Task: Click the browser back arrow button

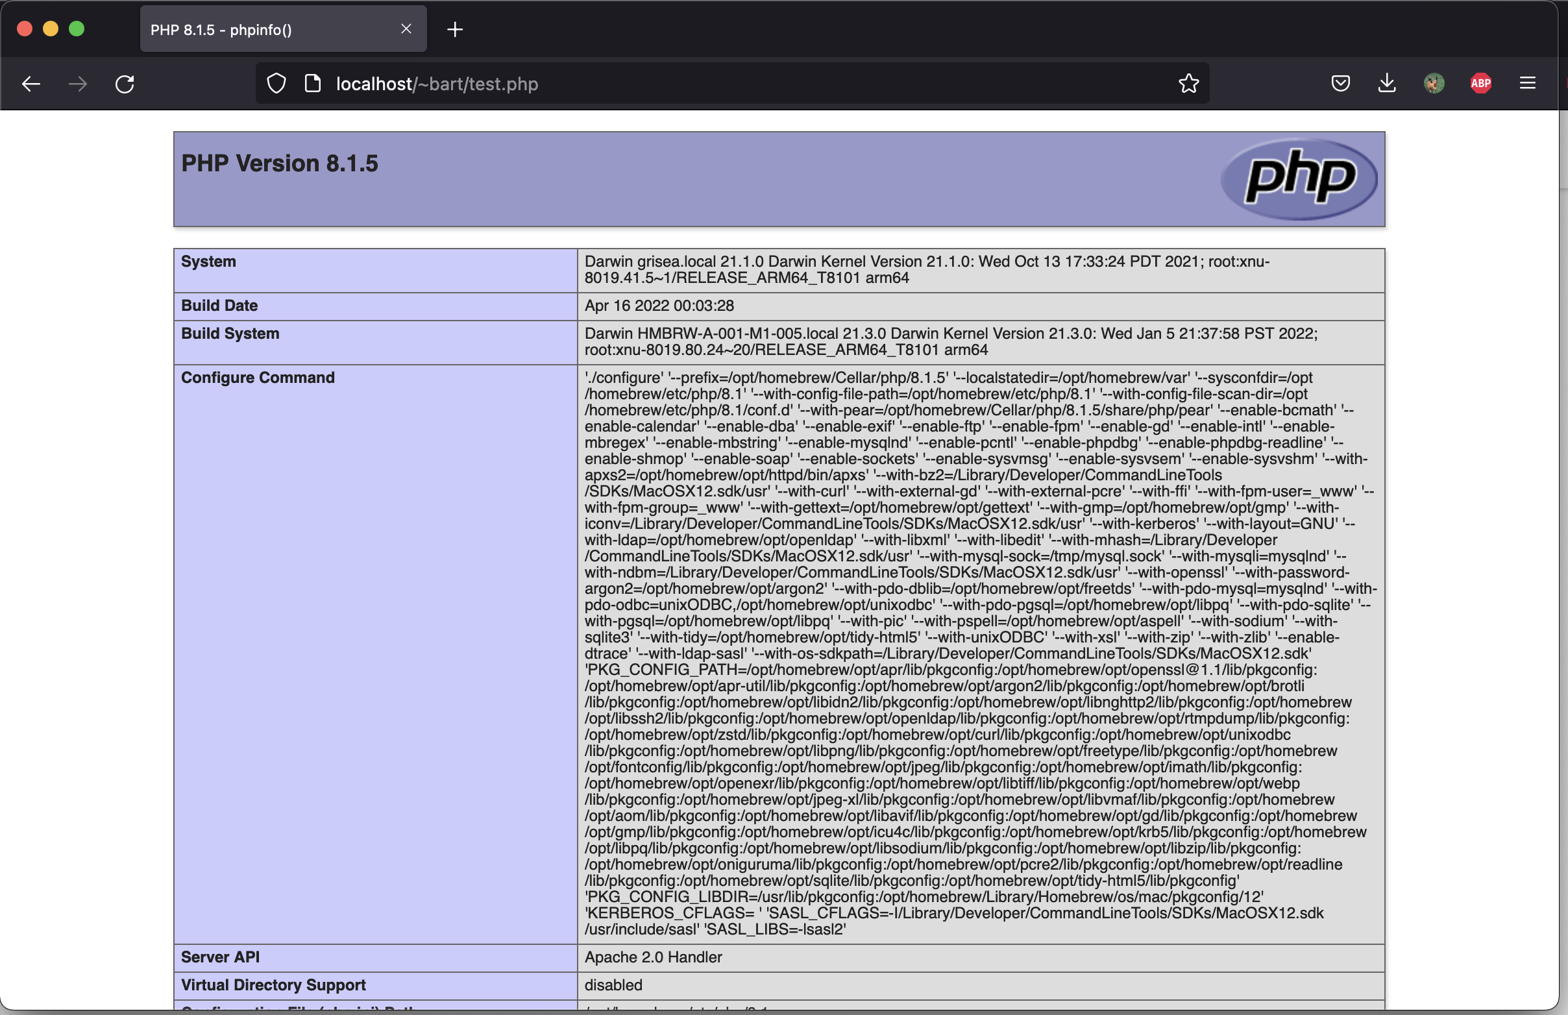Action: (x=31, y=84)
